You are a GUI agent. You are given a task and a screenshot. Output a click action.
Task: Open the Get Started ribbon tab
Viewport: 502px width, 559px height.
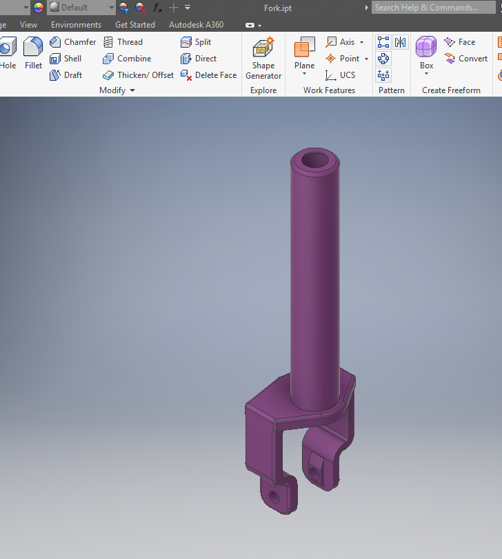coord(135,25)
